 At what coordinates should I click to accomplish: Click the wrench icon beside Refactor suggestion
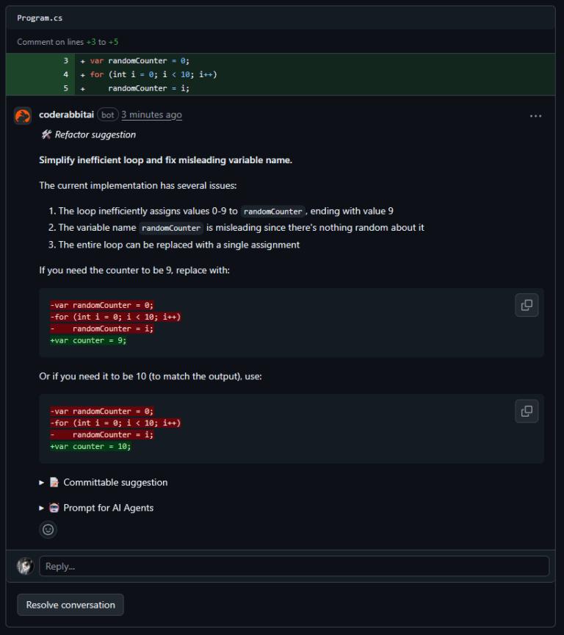46,134
